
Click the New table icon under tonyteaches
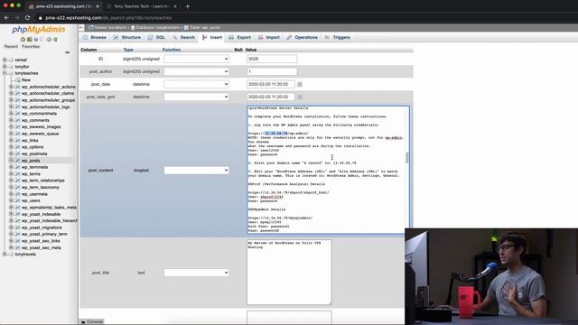(17, 80)
